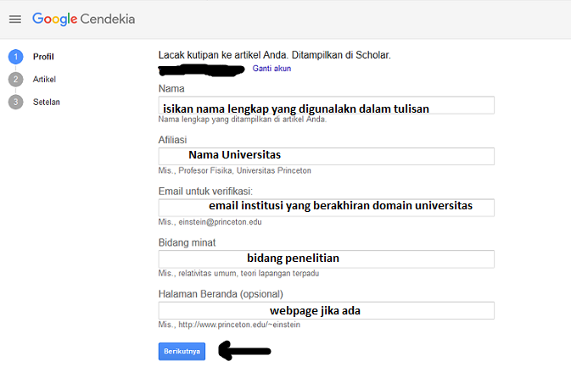Click hint 'Mis., relativitas umum, teori lapangan terpadu'
The image size is (571, 367).
tap(238, 273)
